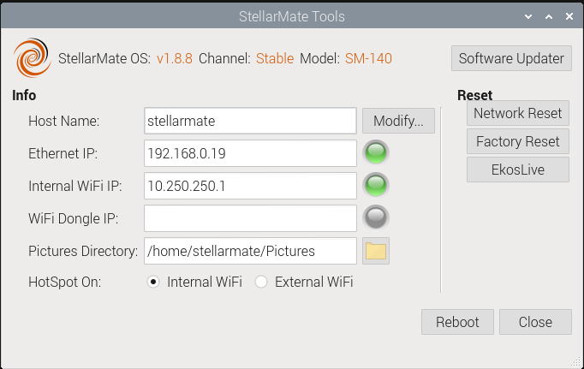
Task: Select Internal WiFi hotspot radio button
Action: click(152, 282)
